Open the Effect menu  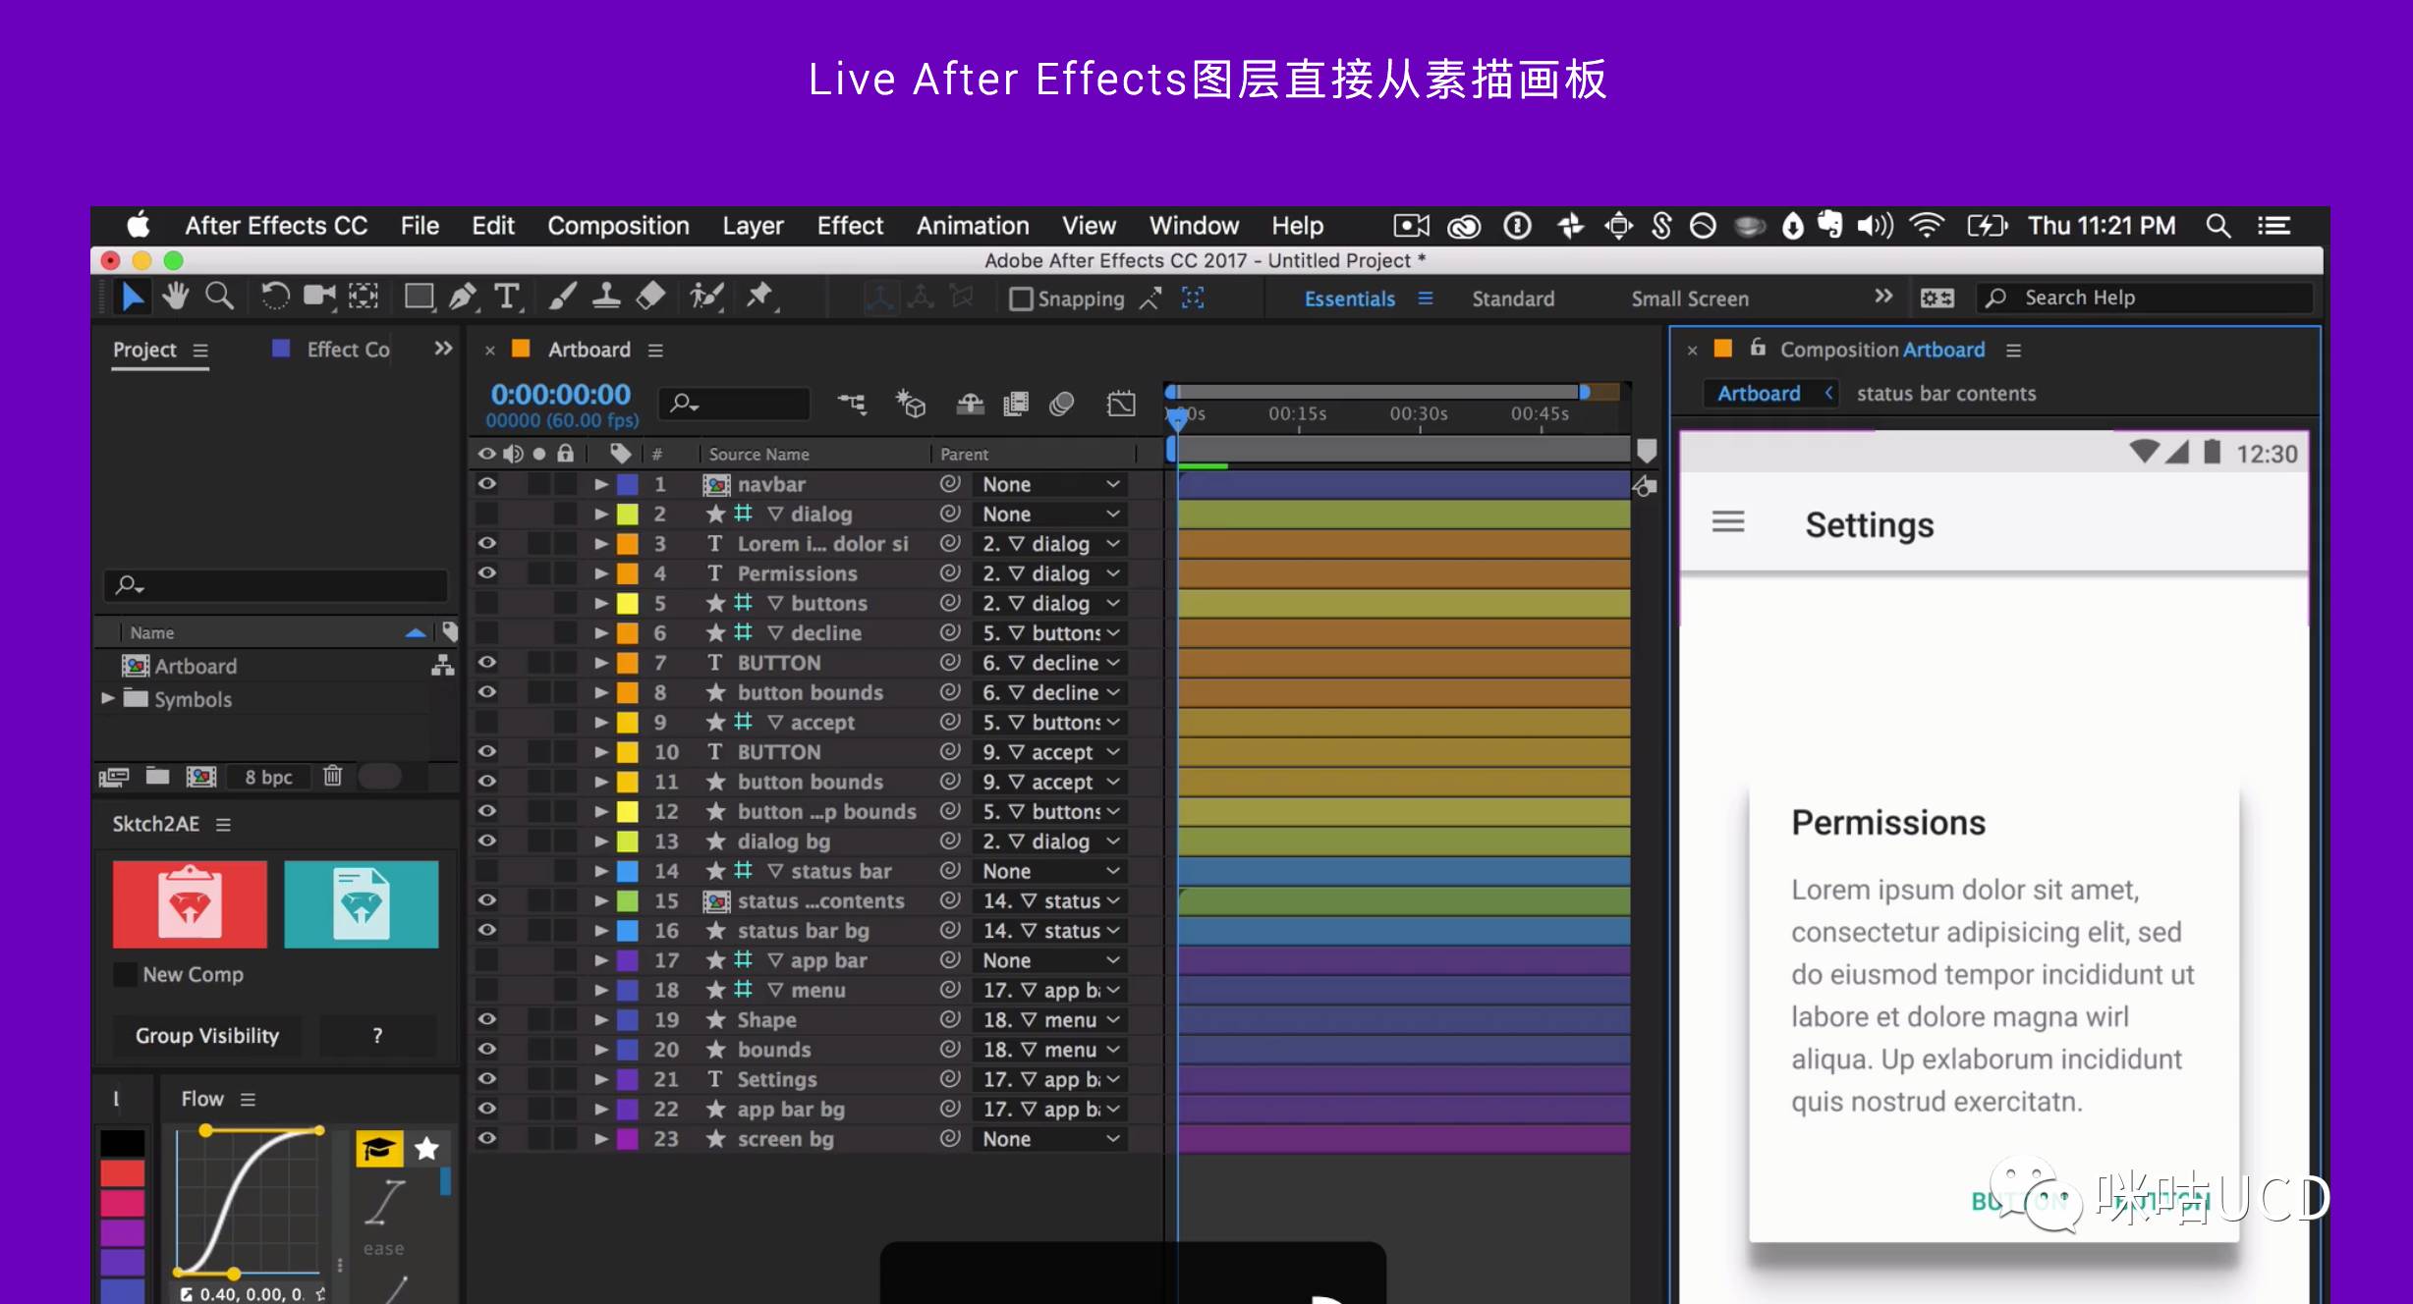[x=850, y=226]
